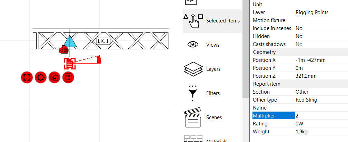Screen dimensions: 348x142
Task: Open the Other type Red Sling dropdown
Action: coord(321,100)
